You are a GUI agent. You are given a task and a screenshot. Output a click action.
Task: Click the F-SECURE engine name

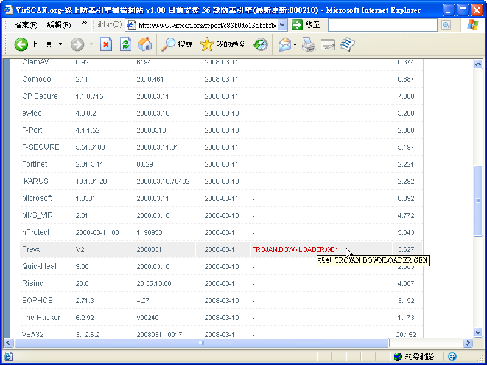[x=40, y=147]
